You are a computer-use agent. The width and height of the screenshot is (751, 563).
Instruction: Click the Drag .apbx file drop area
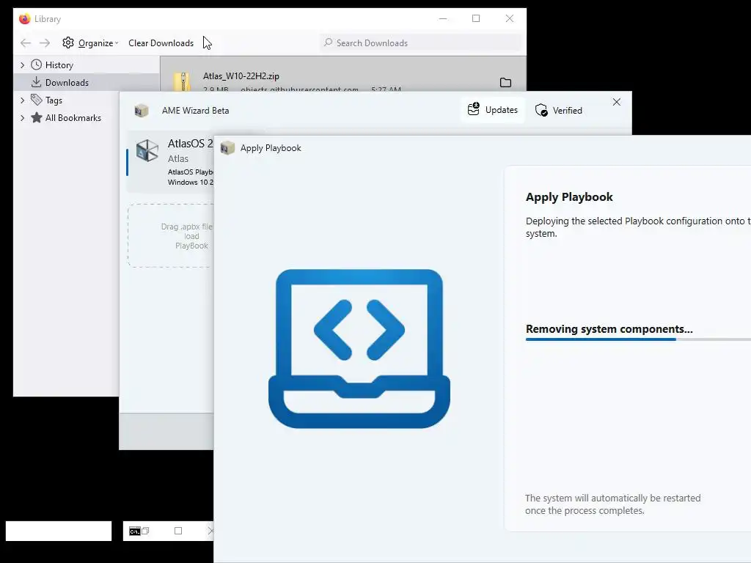point(171,235)
